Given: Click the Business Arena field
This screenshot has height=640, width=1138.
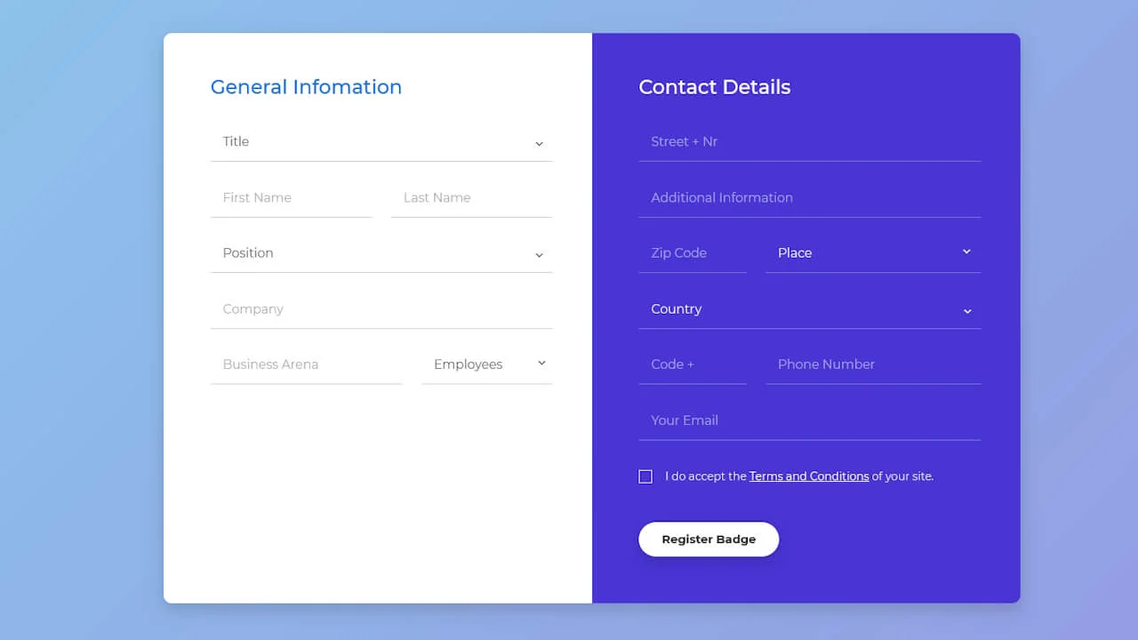Looking at the screenshot, I should tap(307, 364).
